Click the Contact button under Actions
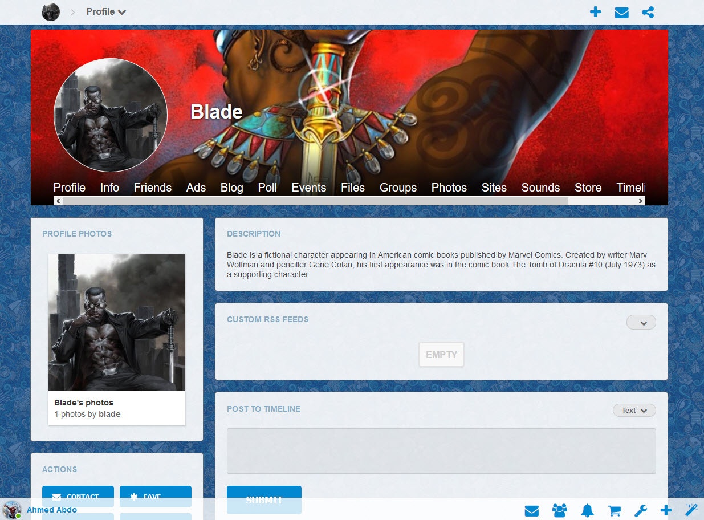The height and width of the screenshot is (520, 704). tap(78, 497)
